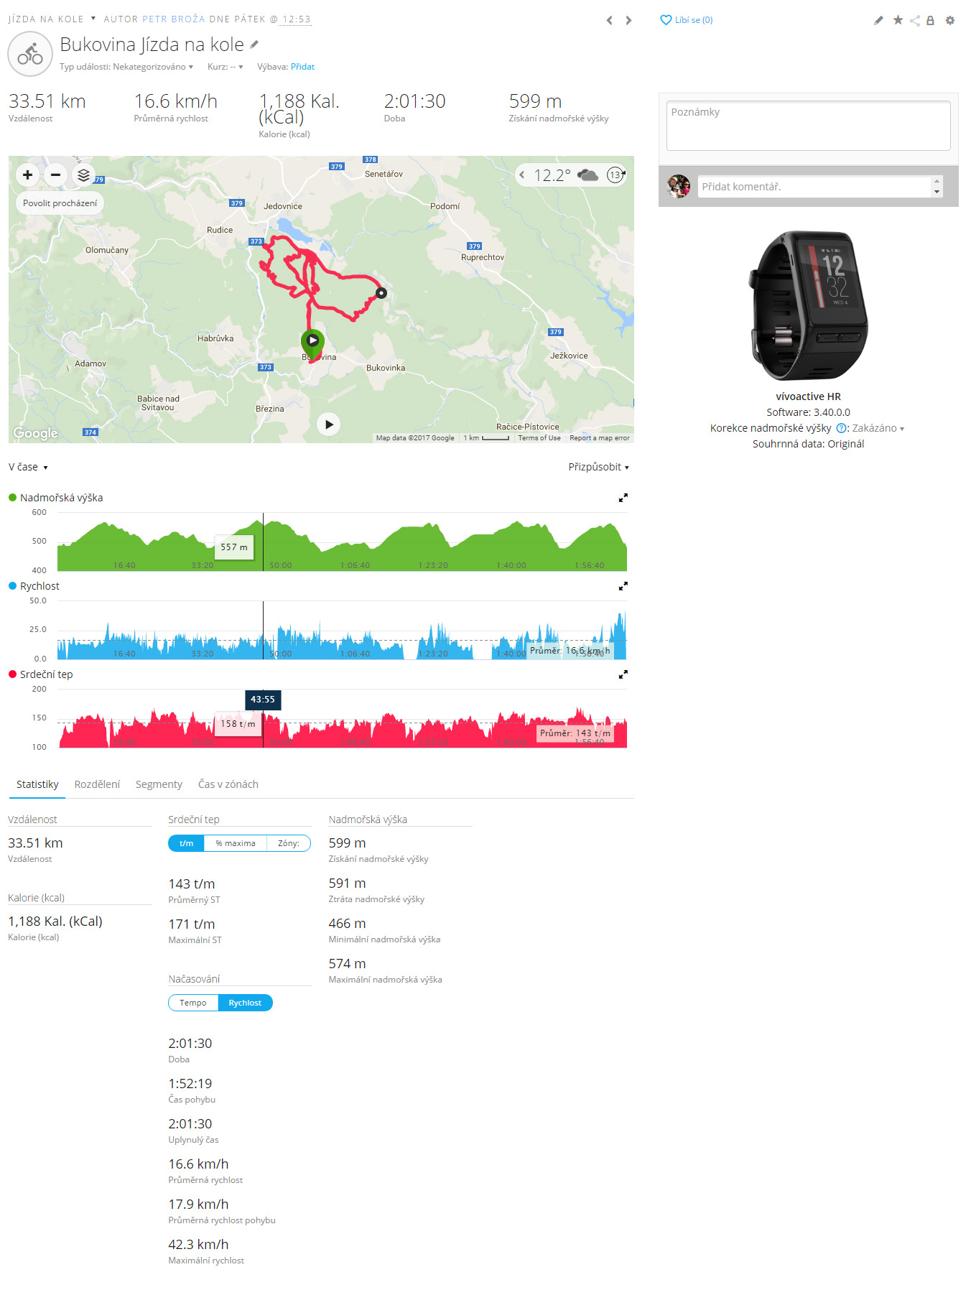Go to the next activity arrow
The height and width of the screenshot is (1290, 971).
(628, 20)
